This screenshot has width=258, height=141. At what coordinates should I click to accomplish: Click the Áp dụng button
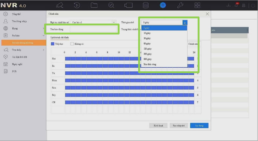199,126
